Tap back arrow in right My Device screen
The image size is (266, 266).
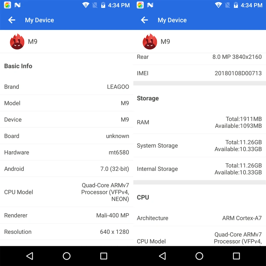(x=145, y=20)
